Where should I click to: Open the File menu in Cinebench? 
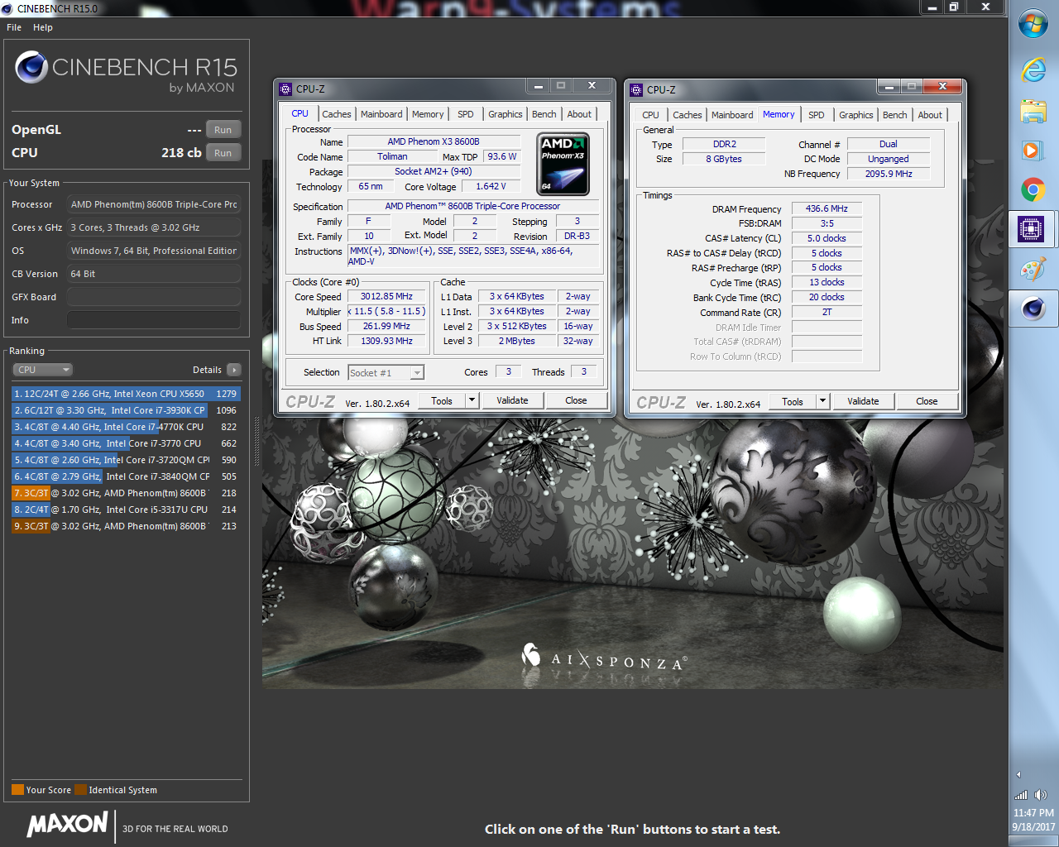click(14, 27)
